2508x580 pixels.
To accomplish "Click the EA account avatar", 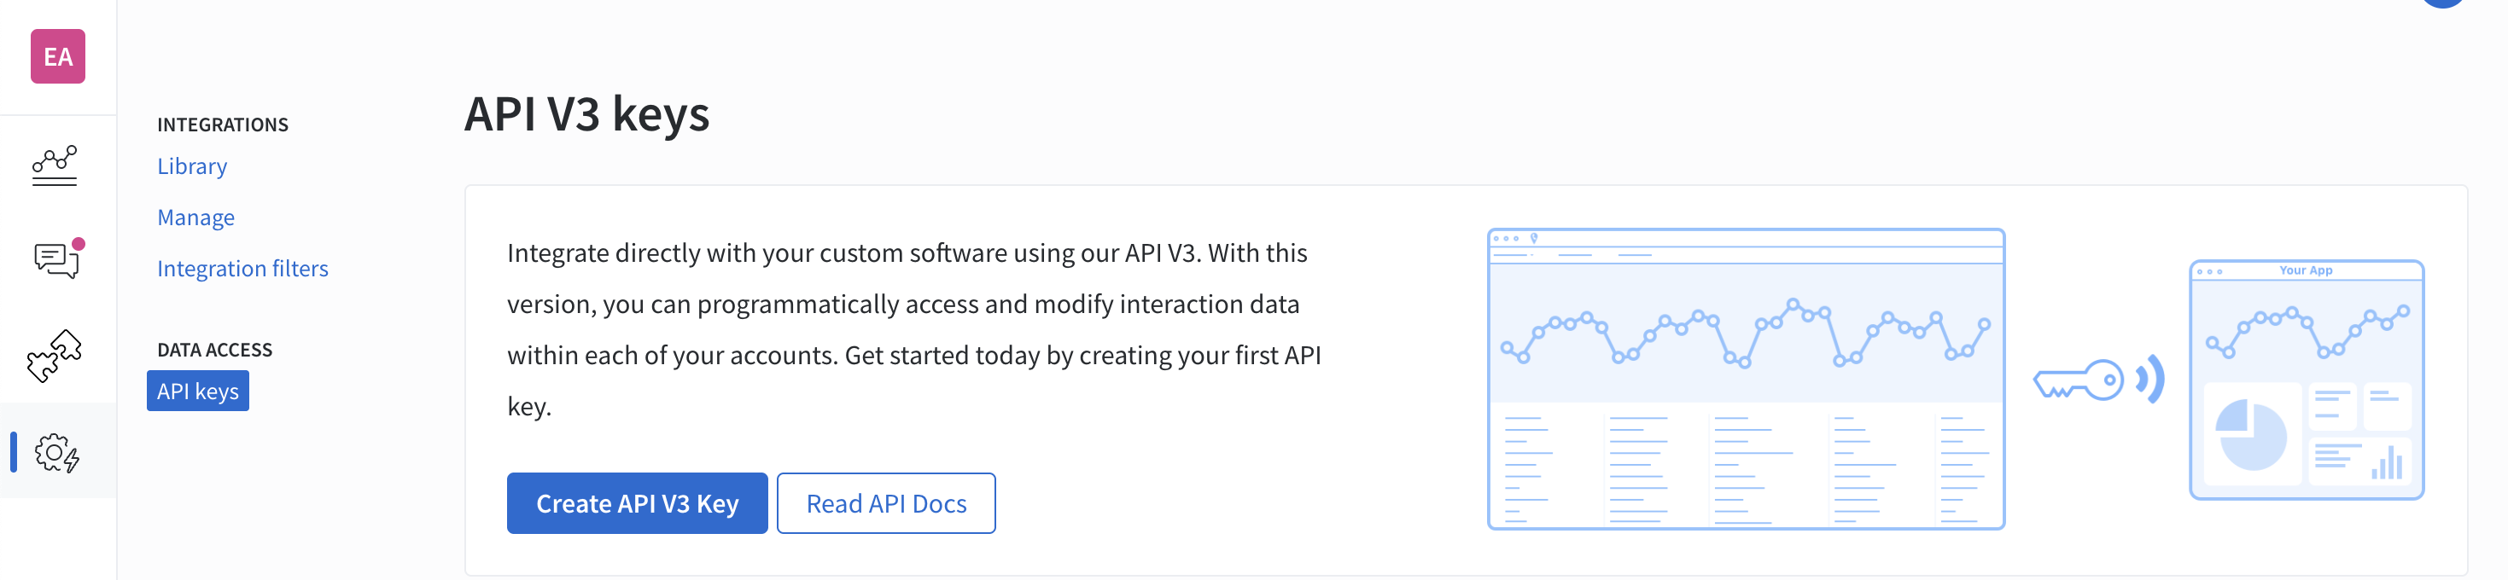I will click(x=57, y=56).
